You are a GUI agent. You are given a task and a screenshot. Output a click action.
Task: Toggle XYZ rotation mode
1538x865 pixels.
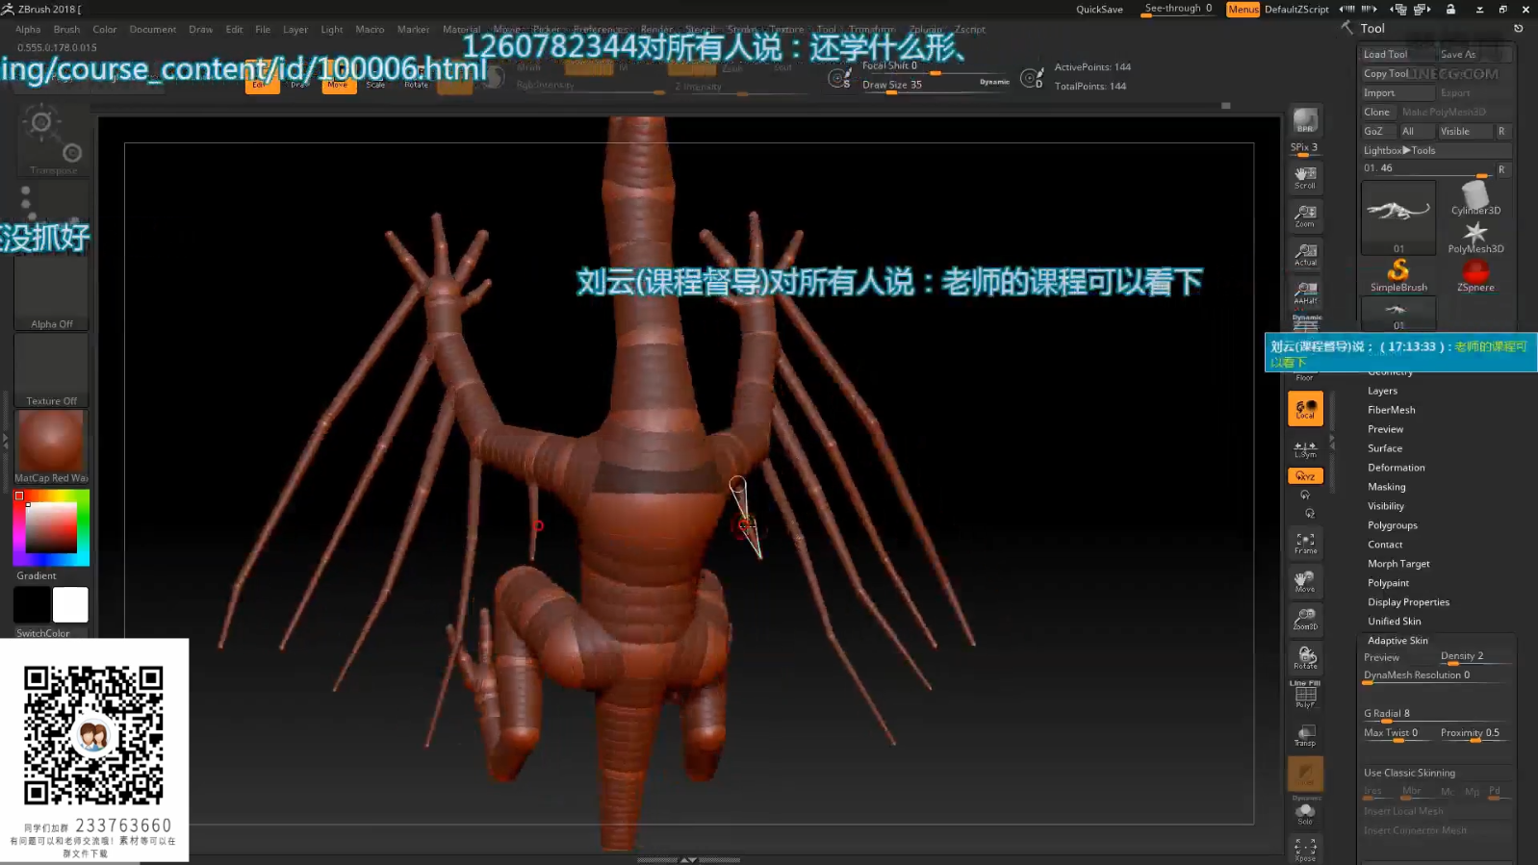click(x=1305, y=476)
